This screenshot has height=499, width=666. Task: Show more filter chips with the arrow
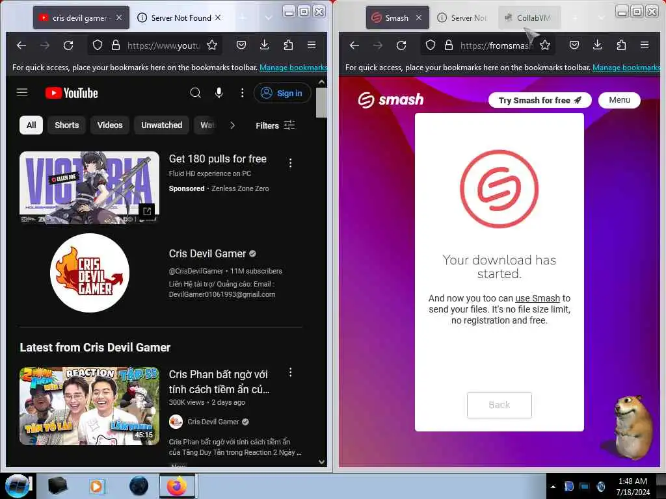click(x=232, y=125)
